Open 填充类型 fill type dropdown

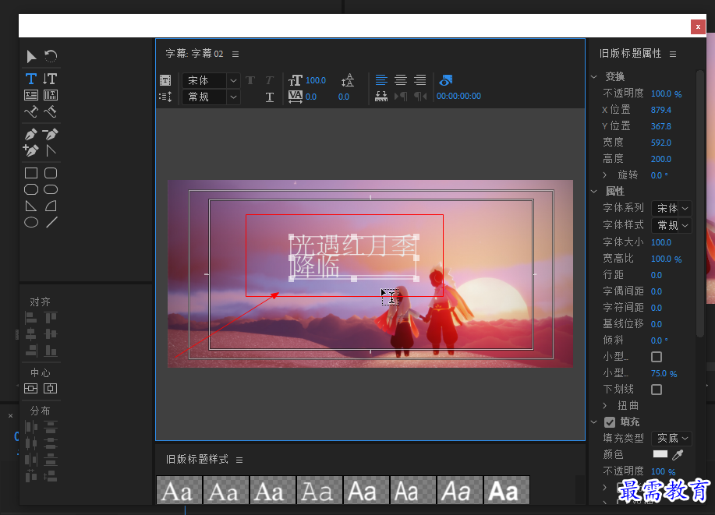pyautogui.click(x=671, y=438)
